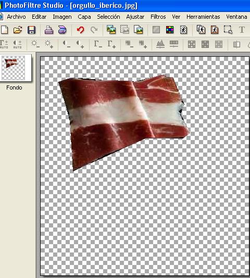Open a file with the folder icon
Screen dimensions: 250x278
coord(18,30)
